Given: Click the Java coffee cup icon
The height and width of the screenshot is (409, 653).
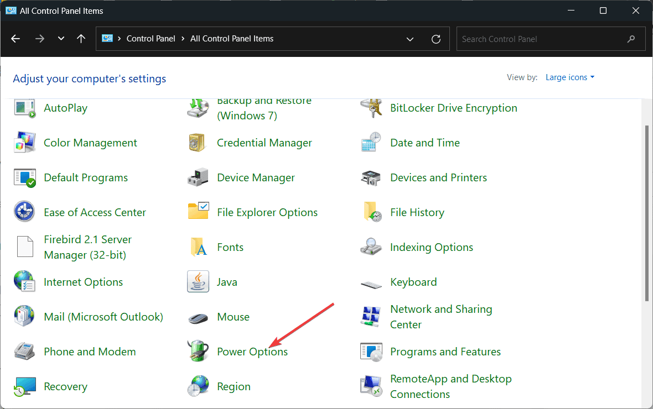Looking at the screenshot, I should (x=198, y=282).
